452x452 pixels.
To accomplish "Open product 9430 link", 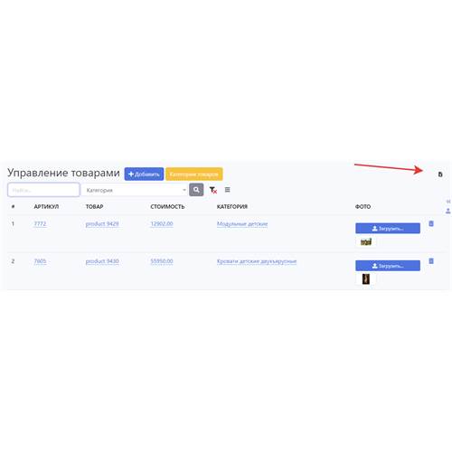I will 102,261.
